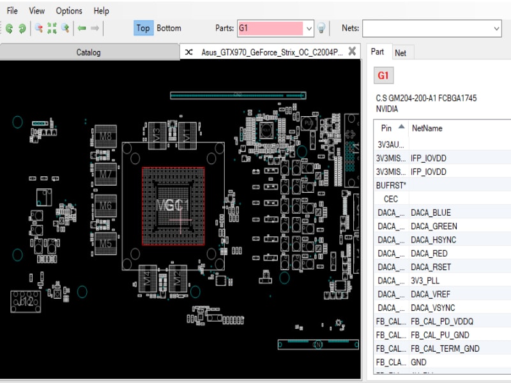
Task: Click memory chip M5 on the board
Action: click(x=105, y=244)
